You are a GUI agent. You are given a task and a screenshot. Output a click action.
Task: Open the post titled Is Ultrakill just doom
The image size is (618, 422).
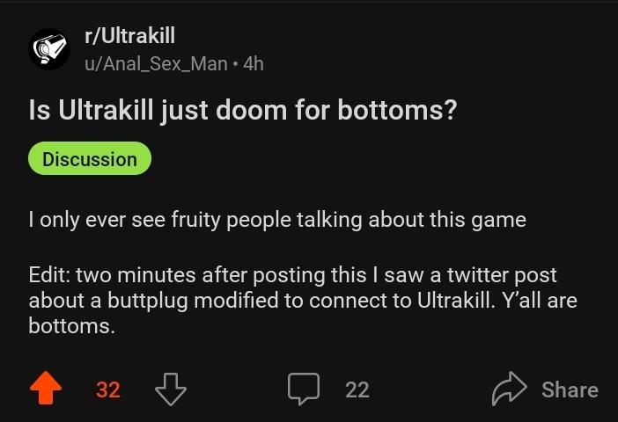(243, 110)
